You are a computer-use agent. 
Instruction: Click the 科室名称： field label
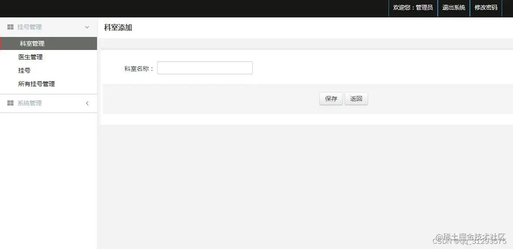pyautogui.click(x=139, y=69)
